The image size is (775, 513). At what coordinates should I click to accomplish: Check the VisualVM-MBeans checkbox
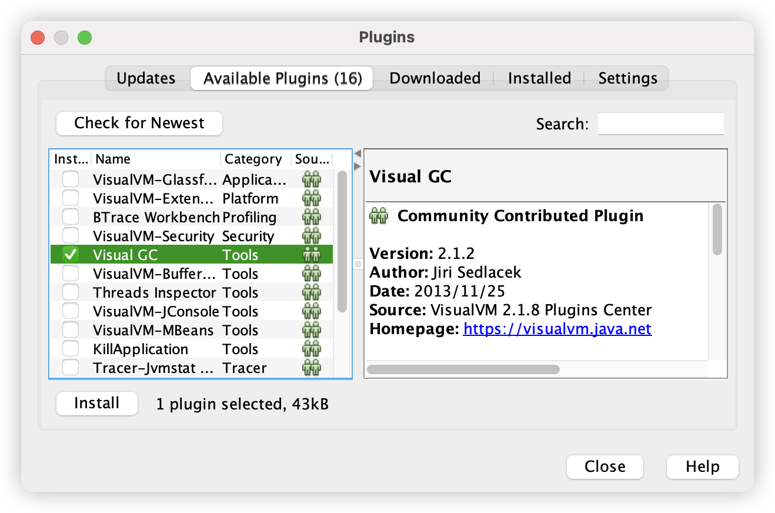[x=71, y=329]
